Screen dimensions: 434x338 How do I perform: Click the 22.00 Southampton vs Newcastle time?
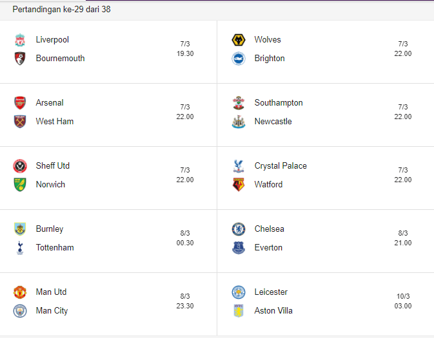403,117
